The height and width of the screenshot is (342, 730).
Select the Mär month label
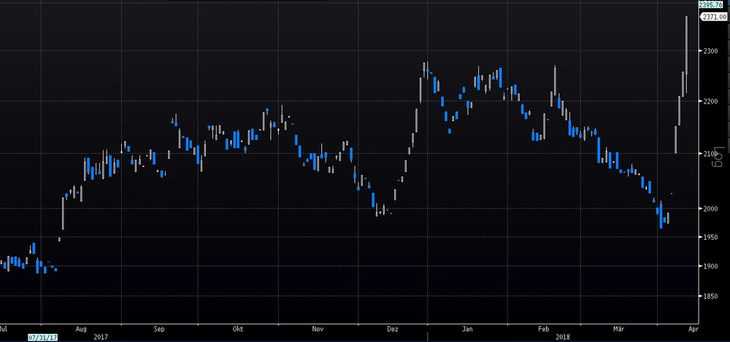click(x=619, y=329)
